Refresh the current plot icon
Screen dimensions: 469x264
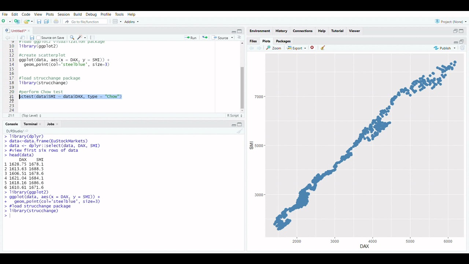(462, 48)
